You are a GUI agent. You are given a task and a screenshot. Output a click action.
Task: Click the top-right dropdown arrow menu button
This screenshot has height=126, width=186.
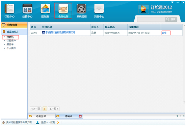pos(172,2)
